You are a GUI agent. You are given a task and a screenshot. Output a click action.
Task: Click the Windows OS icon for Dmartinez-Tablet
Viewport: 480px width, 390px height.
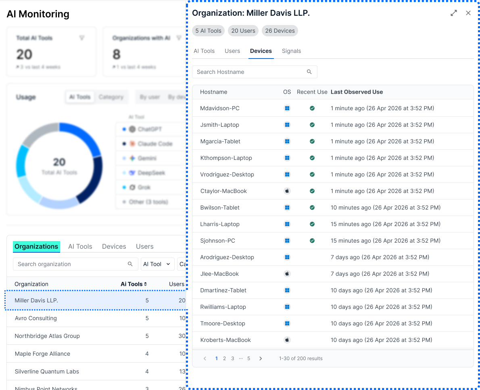pos(287,290)
